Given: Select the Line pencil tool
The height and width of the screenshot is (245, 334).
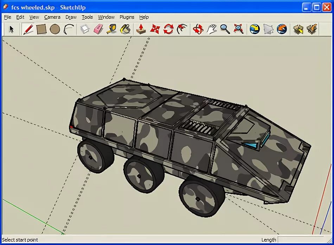Looking at the screenshot, I should pos(28,29).
